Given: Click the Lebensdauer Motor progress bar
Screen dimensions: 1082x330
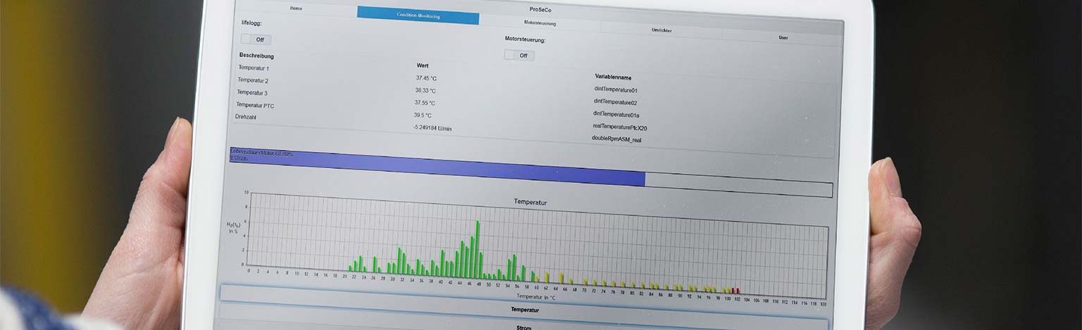Looking at the screenshot, I should coord(531,172).
